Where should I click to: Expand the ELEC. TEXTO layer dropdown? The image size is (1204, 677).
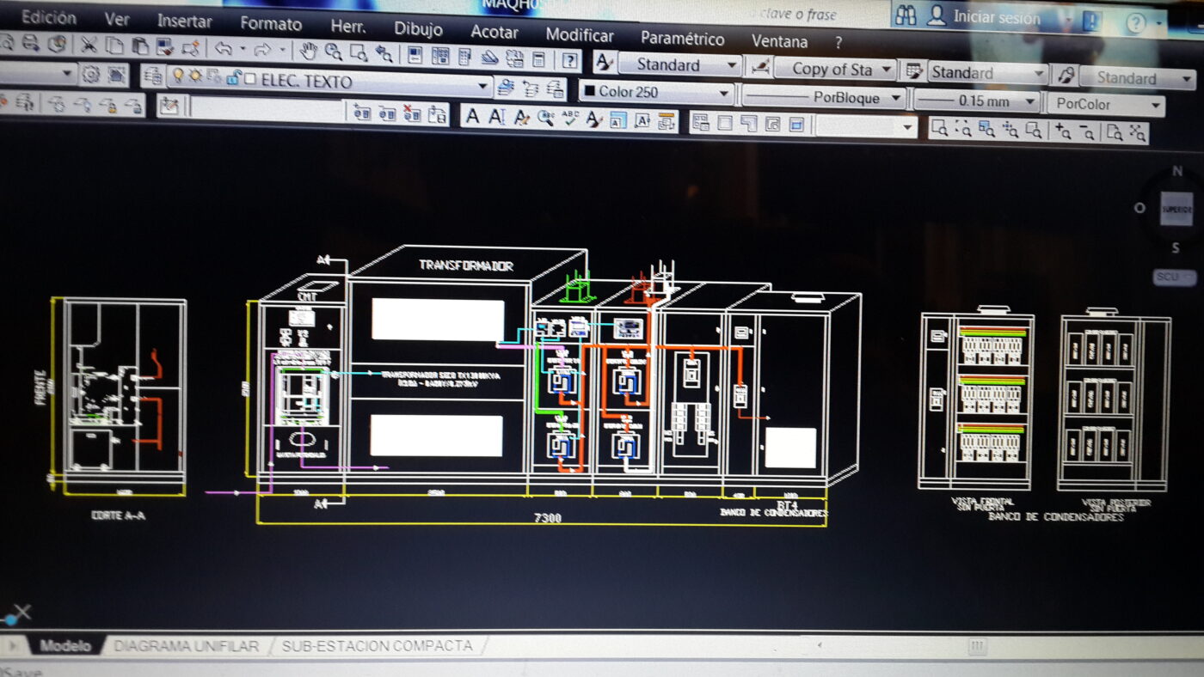483,85
